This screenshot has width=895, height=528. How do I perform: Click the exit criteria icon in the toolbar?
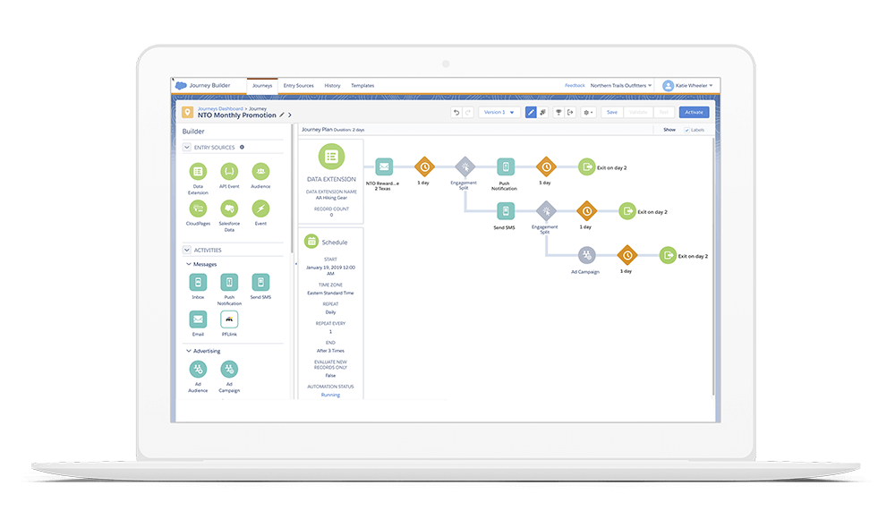click(x=570, y=113)
